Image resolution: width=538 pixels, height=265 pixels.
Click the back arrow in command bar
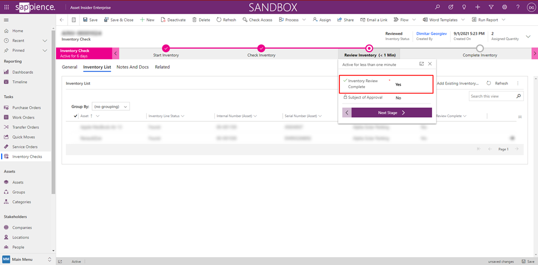[x=62, y=20]
